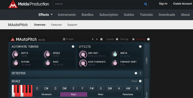Adjust the Width knob
The width and height of the screenshot is (193, 98).
coord(115,55)
